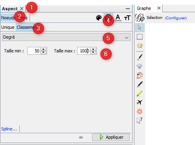Select the pencil node creation tool
The height and width of the screenshot is (145, 195).
pos(140,84)
